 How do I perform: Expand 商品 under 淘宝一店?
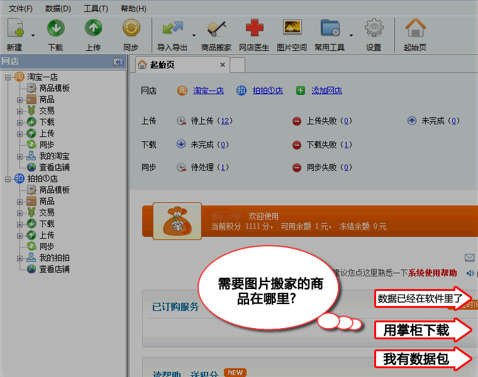20,100
